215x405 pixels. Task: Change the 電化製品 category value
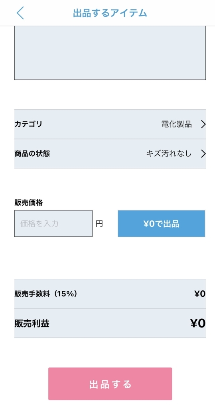point(177,124)
